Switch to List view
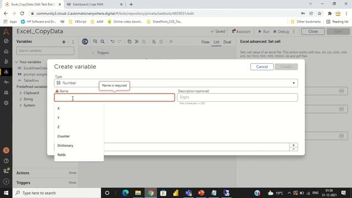This screenshot has height=198, width=352. click(216, 42)
